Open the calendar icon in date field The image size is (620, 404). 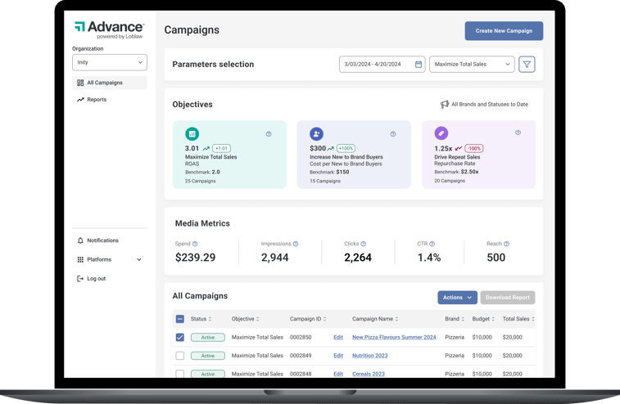(419, 65)
